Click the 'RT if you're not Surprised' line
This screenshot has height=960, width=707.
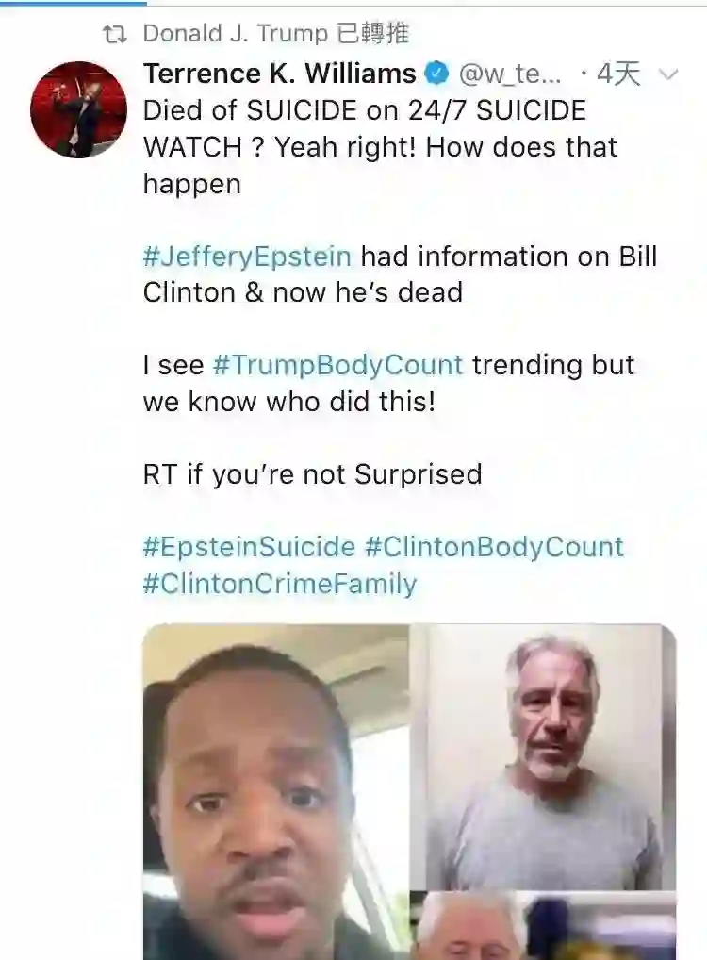click(313, 474)
